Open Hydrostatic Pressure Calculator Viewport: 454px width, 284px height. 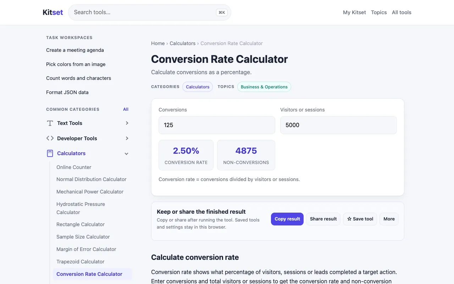[x=81, y=208]
